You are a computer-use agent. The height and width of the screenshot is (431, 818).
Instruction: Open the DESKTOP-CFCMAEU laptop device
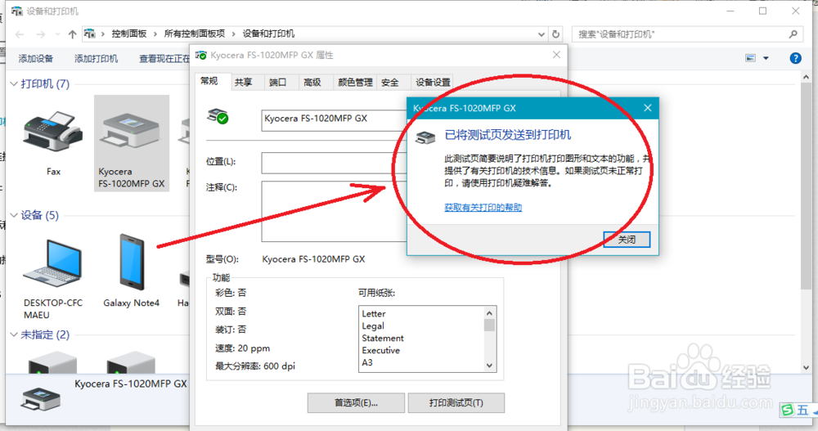click(52, 263)
